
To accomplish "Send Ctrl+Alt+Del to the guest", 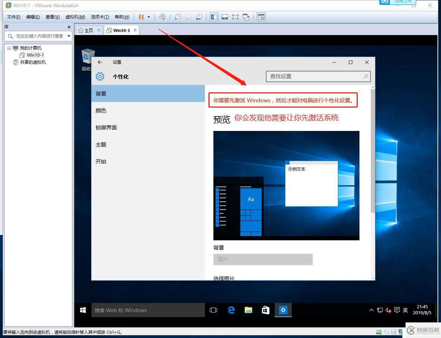I will [162, 17].
